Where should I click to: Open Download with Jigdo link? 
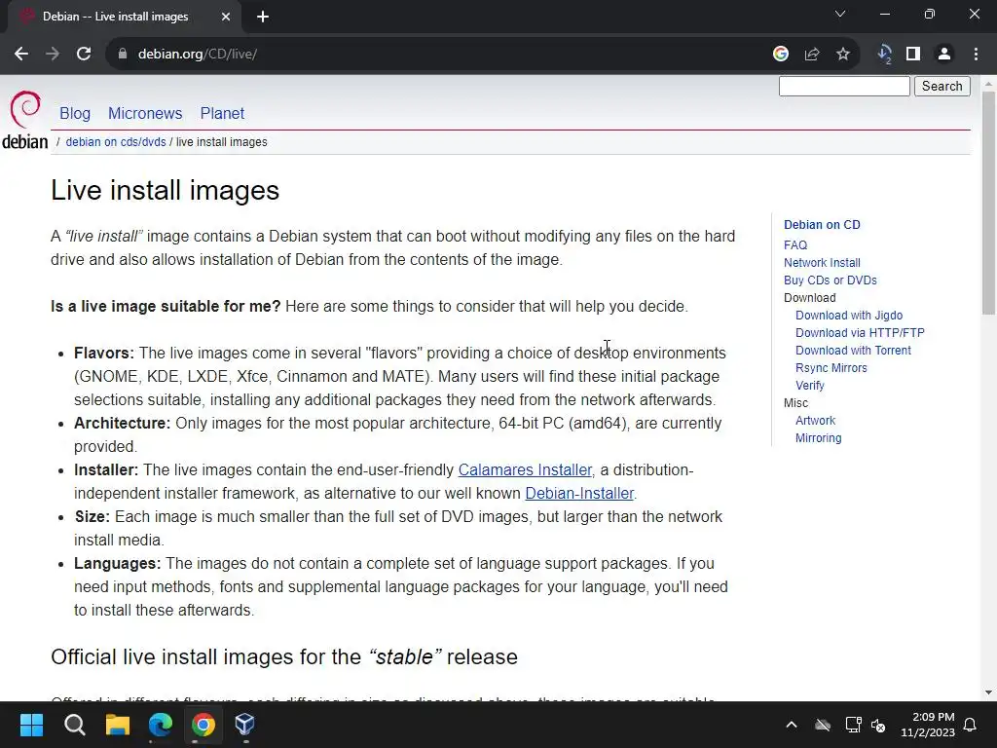[849, 315]
